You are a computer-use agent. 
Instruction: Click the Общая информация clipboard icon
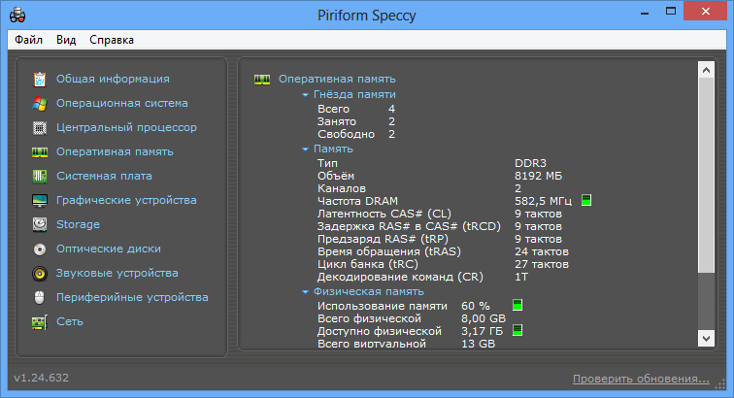coord(40,80)
